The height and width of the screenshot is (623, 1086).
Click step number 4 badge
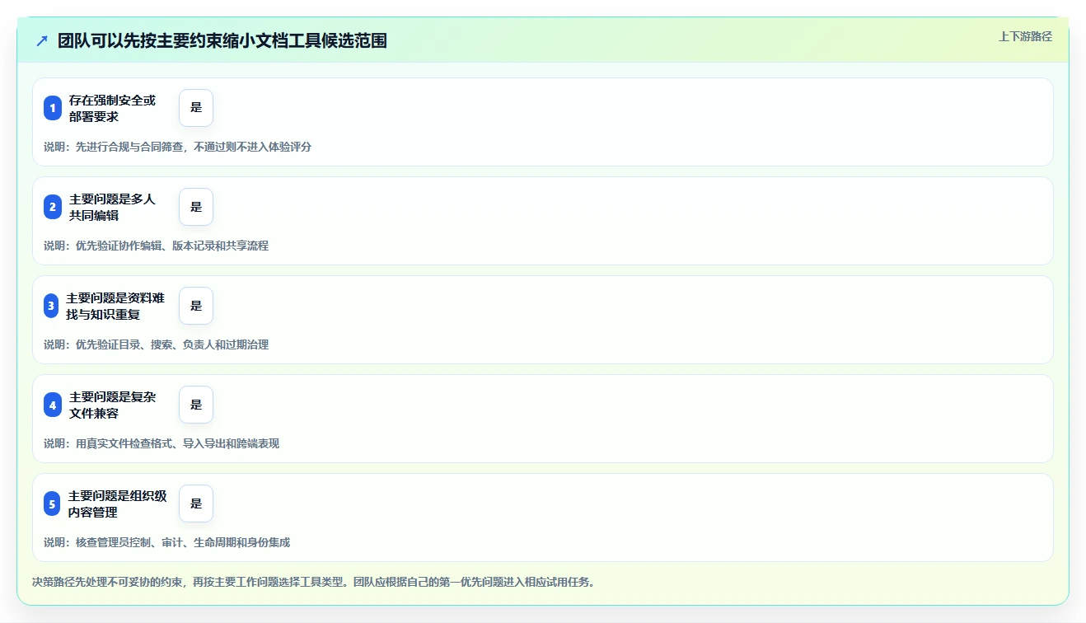53,405
